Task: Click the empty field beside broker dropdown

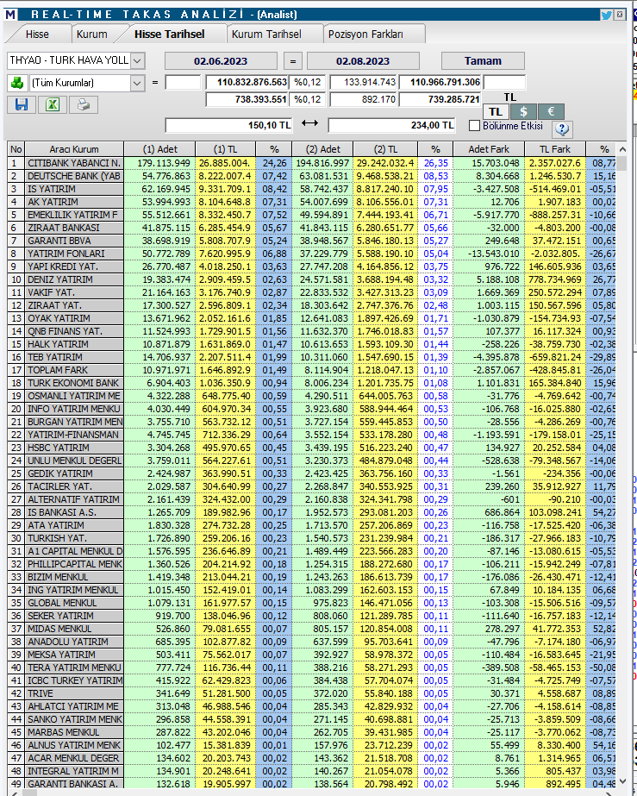Action: click(183, 82)
